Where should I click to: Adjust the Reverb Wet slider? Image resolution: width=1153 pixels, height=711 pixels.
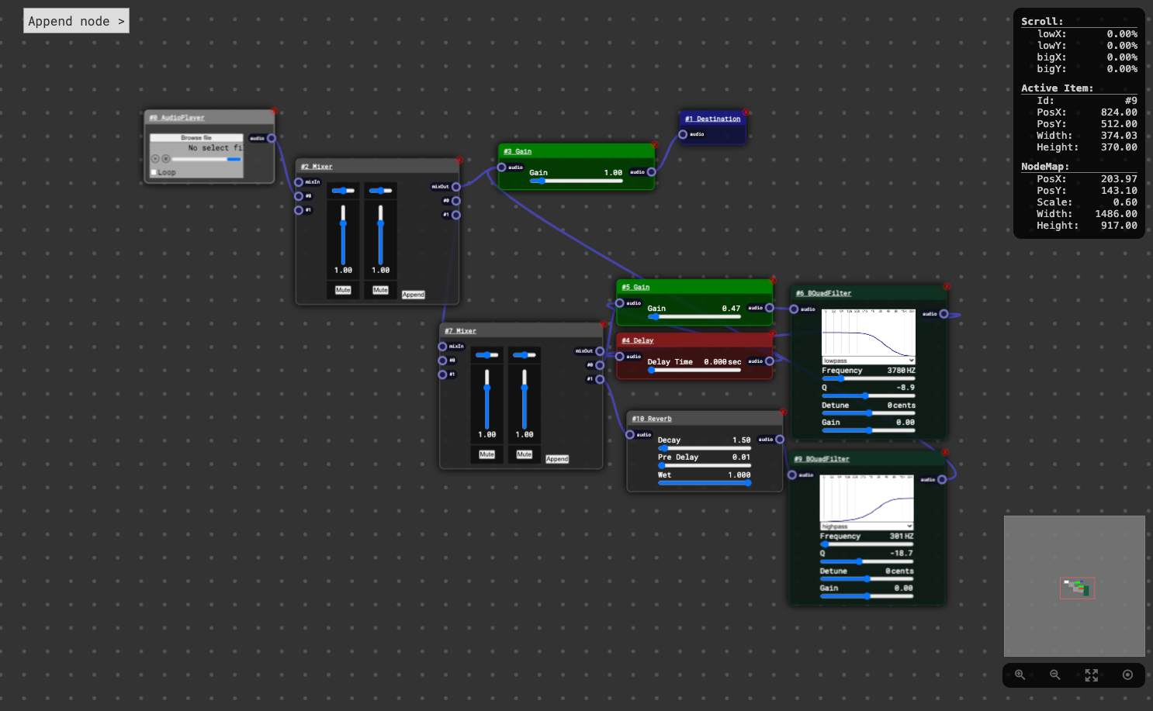click(x=705, y=483)
